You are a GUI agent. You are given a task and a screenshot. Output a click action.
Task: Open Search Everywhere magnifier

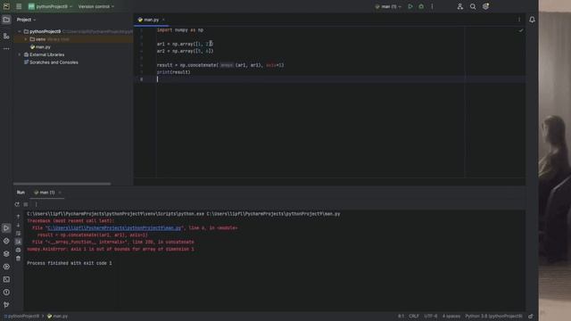[473, 6]
